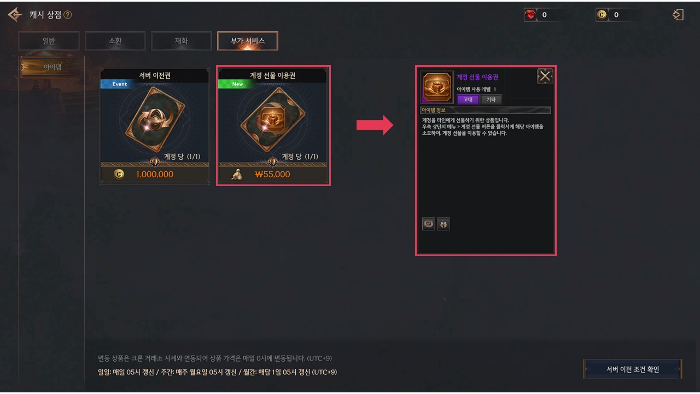Screen dimensions: 700x394
Task: Buy via the ₩55,000 price button
Action: (273, 175)
